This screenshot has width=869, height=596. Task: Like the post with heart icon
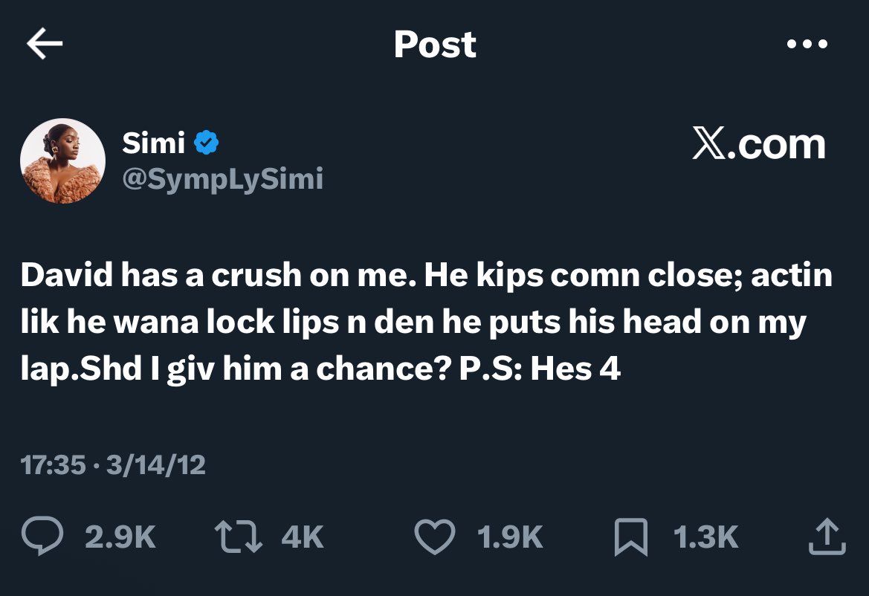(434, 537)
